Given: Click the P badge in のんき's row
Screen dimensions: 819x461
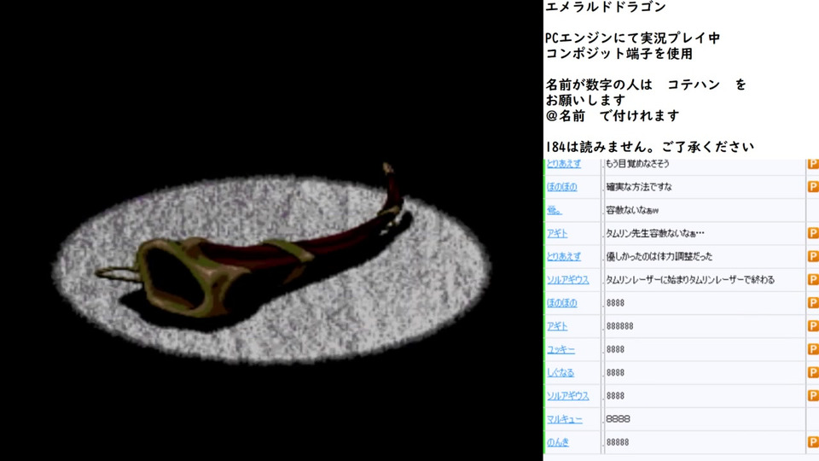Looking at the screenshot, I should point(813,441).
